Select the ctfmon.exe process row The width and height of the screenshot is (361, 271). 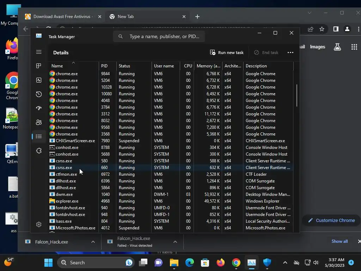(x=171, y=174)
